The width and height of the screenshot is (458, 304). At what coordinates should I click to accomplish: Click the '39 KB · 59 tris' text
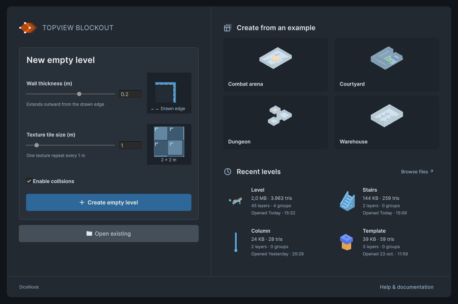378,239
